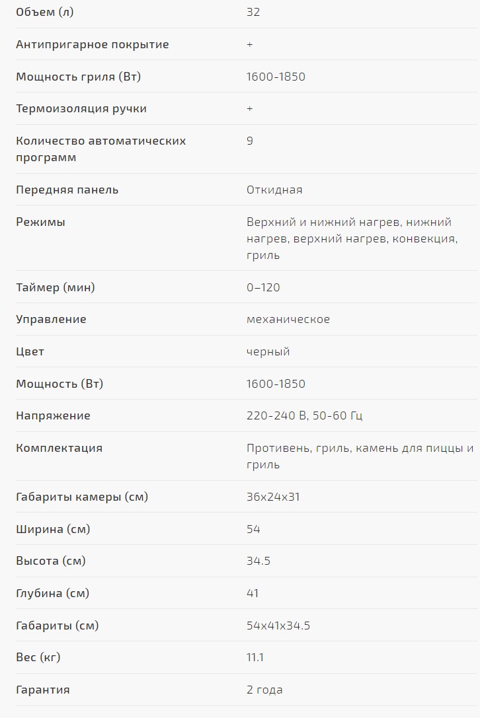Click the warranty value "2 года"

[264, 690]
